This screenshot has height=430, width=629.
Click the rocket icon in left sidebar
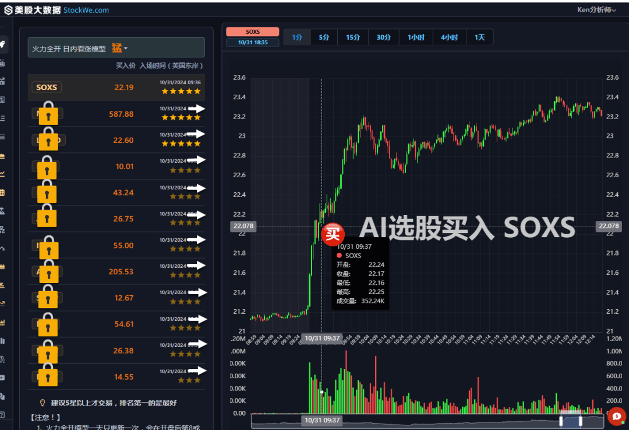coord(2,44)
